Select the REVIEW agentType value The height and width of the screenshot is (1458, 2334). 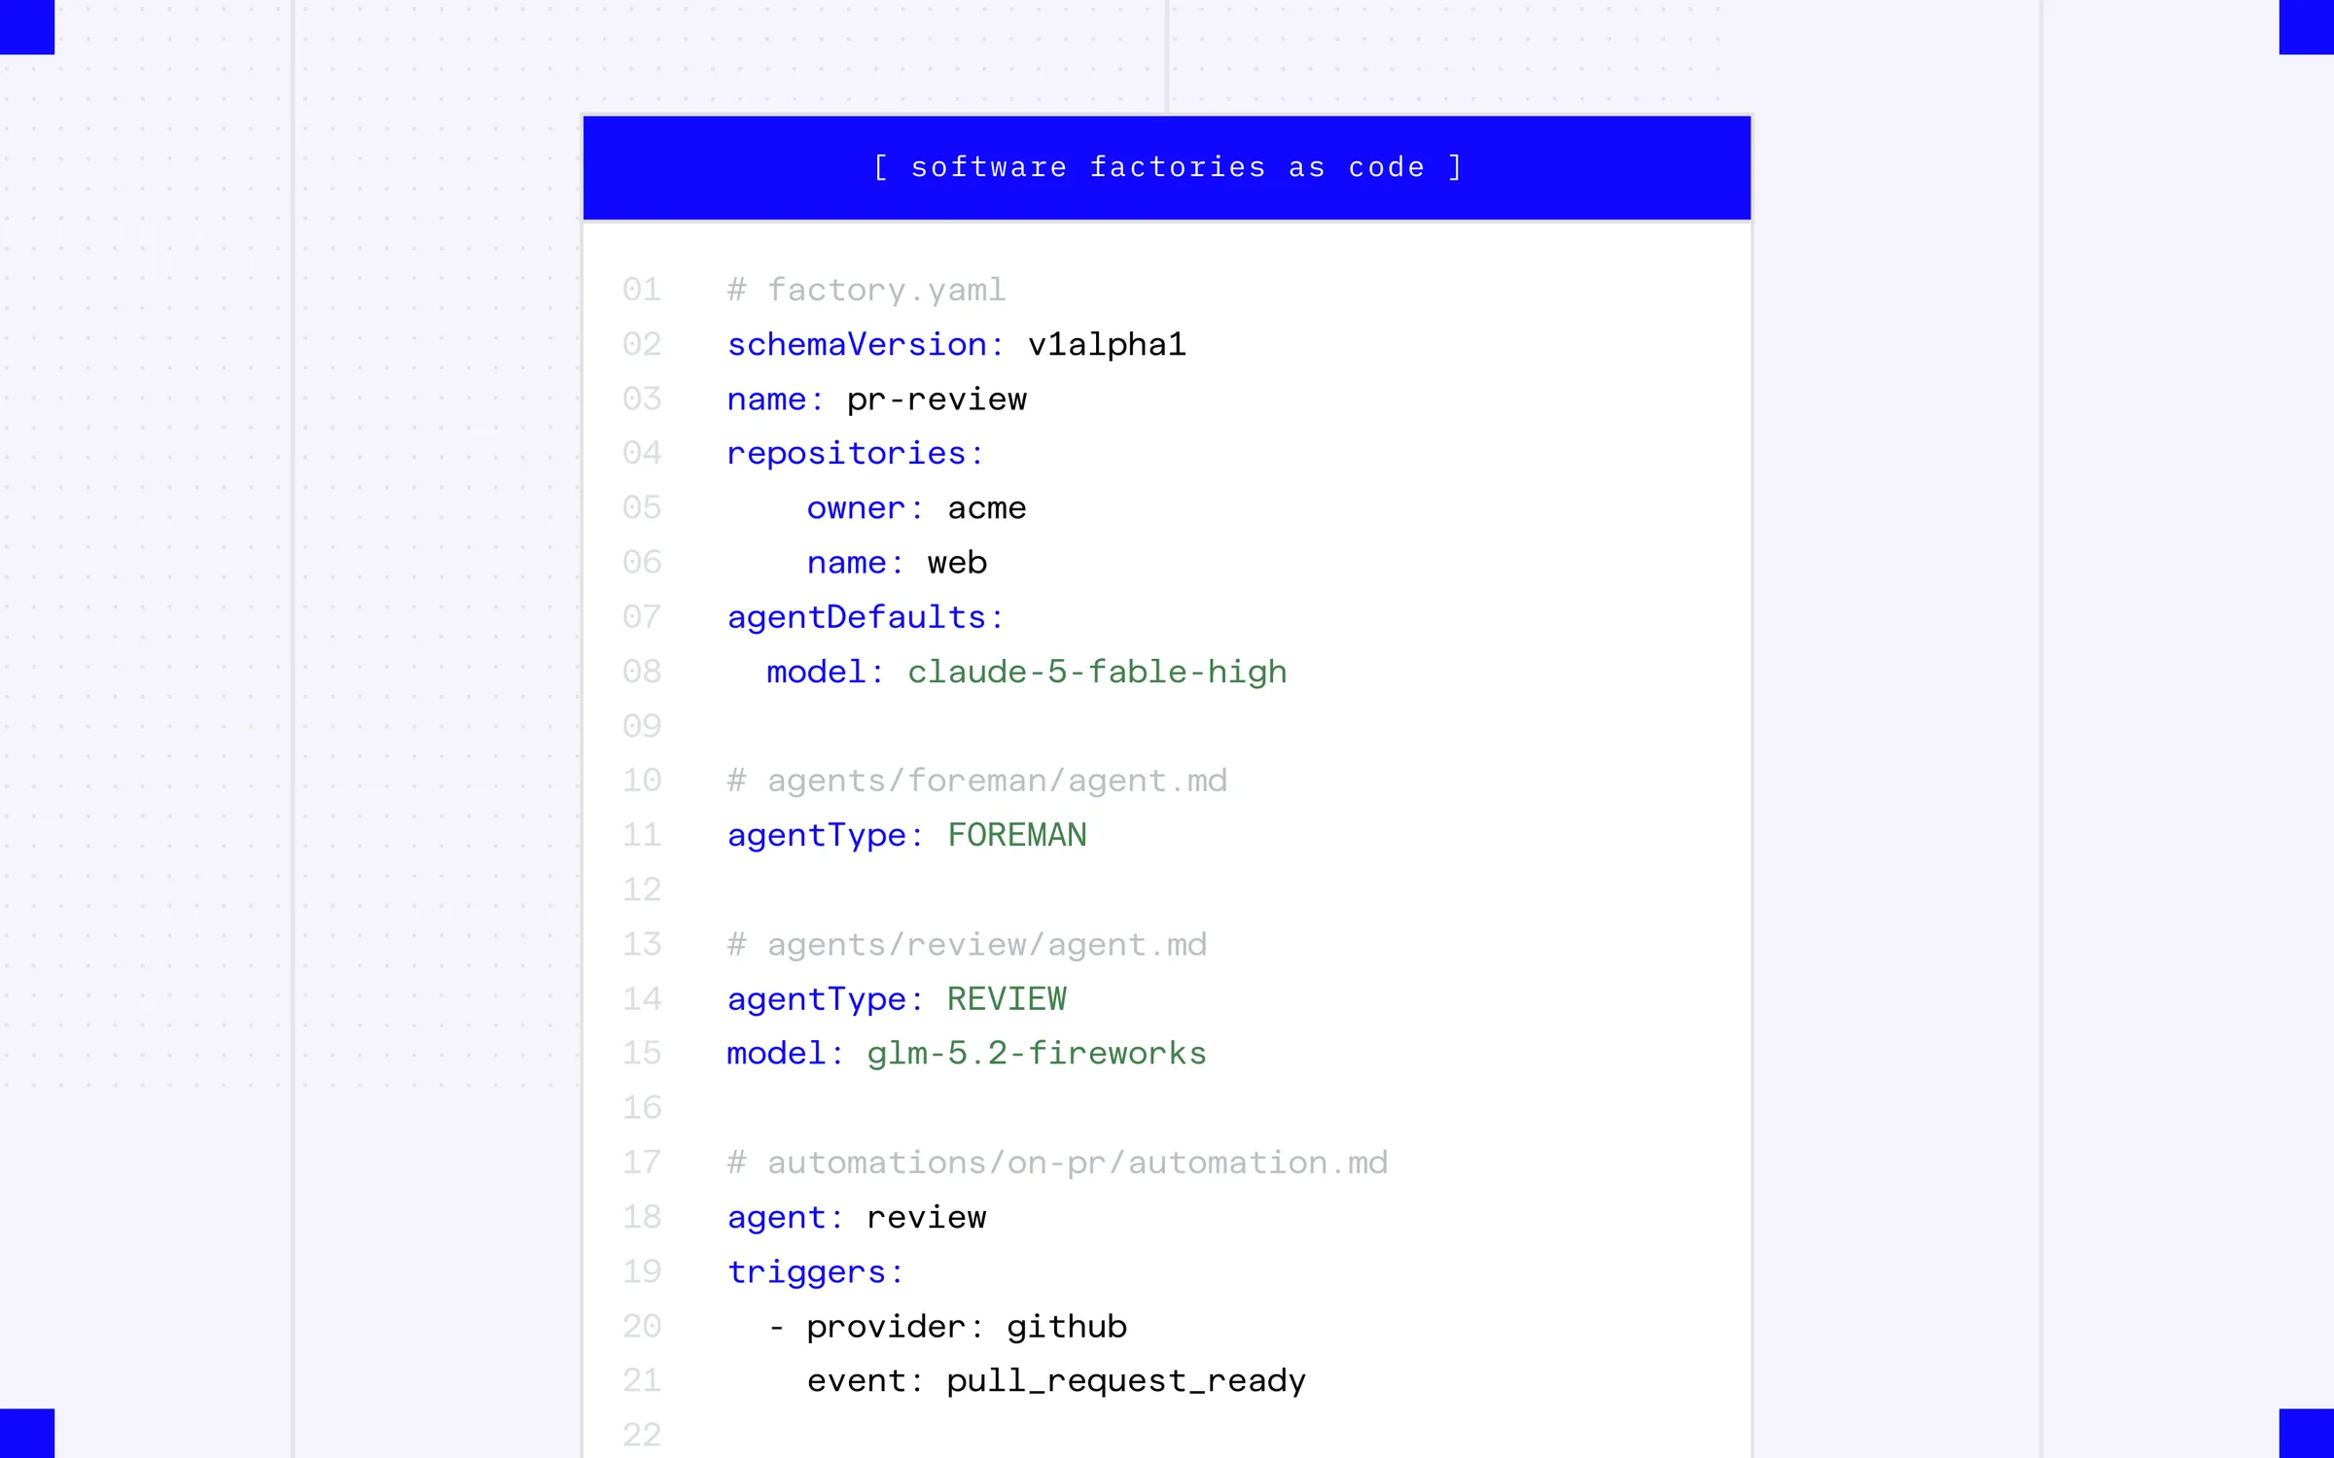[x=1007, y=999]
